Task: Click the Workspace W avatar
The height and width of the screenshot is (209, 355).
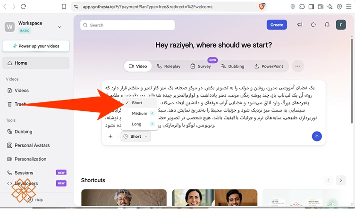Action: point(10,27)
